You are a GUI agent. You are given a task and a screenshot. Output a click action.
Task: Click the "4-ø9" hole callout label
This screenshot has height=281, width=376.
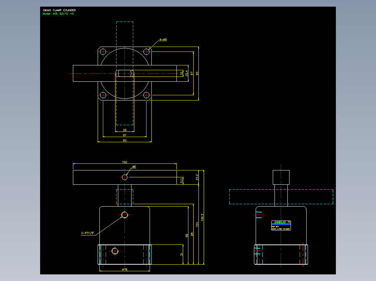[163, 39]
